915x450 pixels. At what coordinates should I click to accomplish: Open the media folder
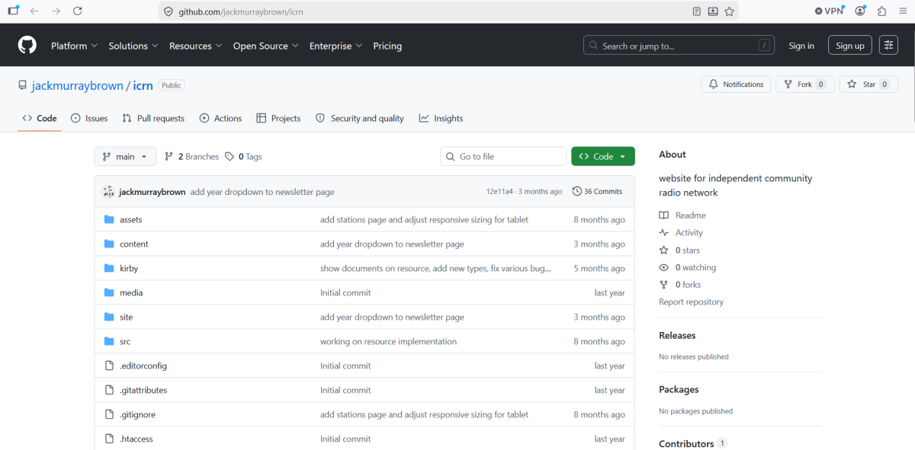pos(131,292)
